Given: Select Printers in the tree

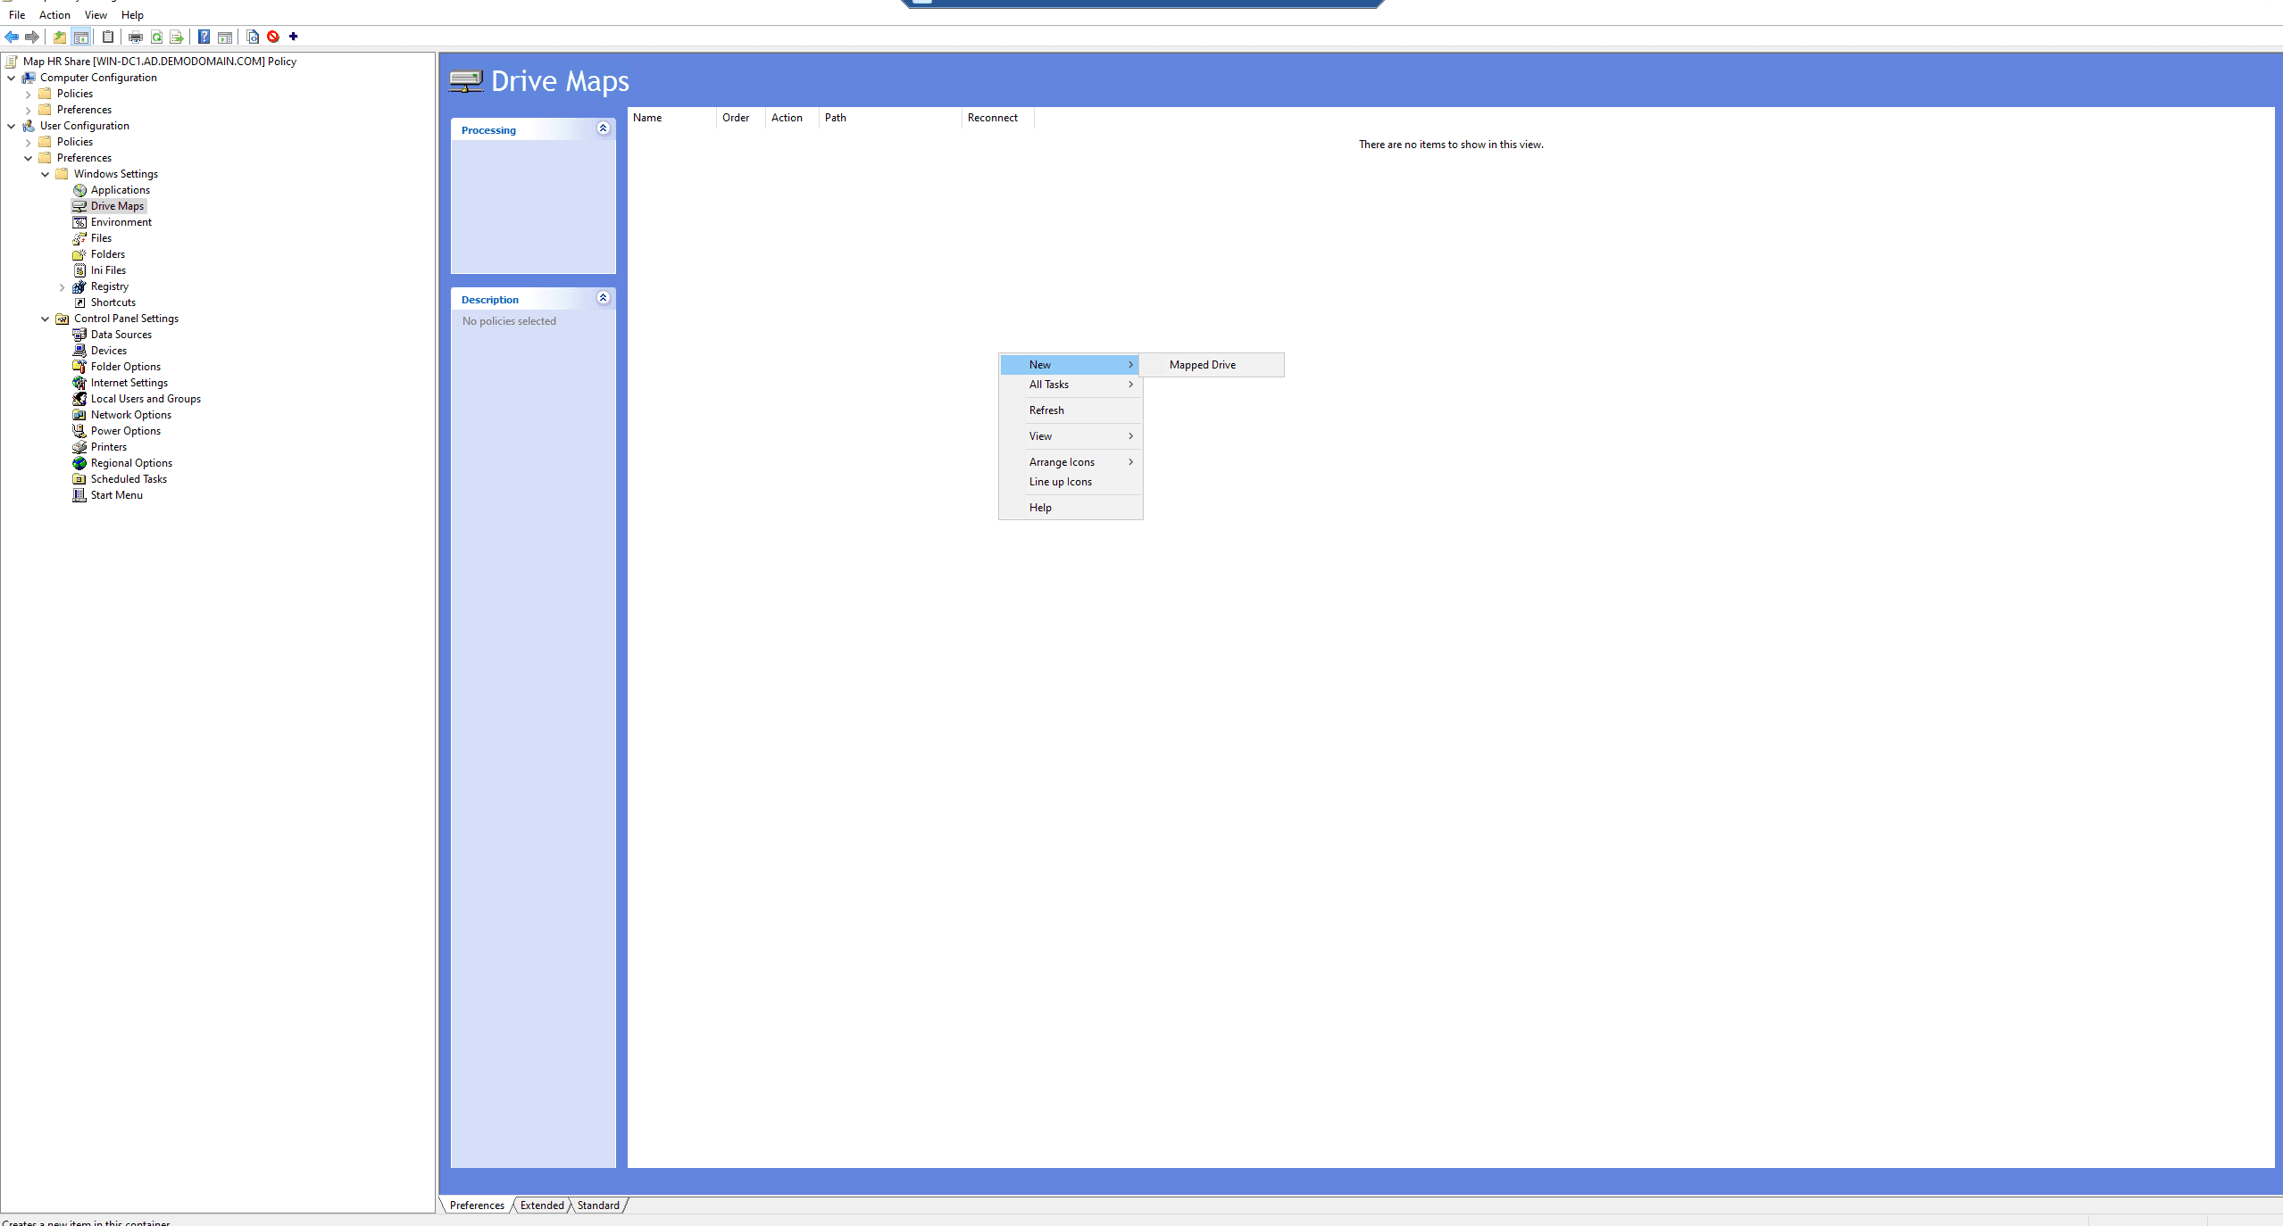Looking at the screenshot, I should tap(109, 447).
